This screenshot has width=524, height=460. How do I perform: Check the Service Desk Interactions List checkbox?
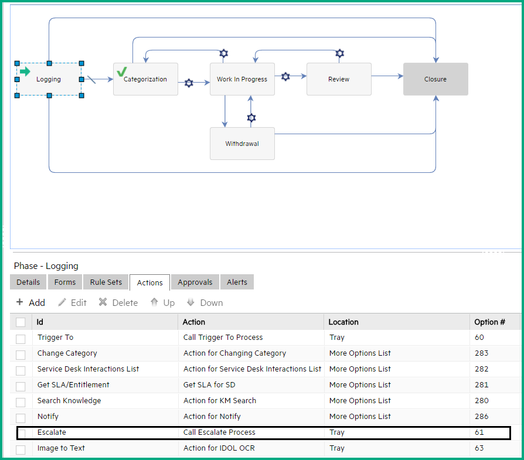click(x=21, y=371)
